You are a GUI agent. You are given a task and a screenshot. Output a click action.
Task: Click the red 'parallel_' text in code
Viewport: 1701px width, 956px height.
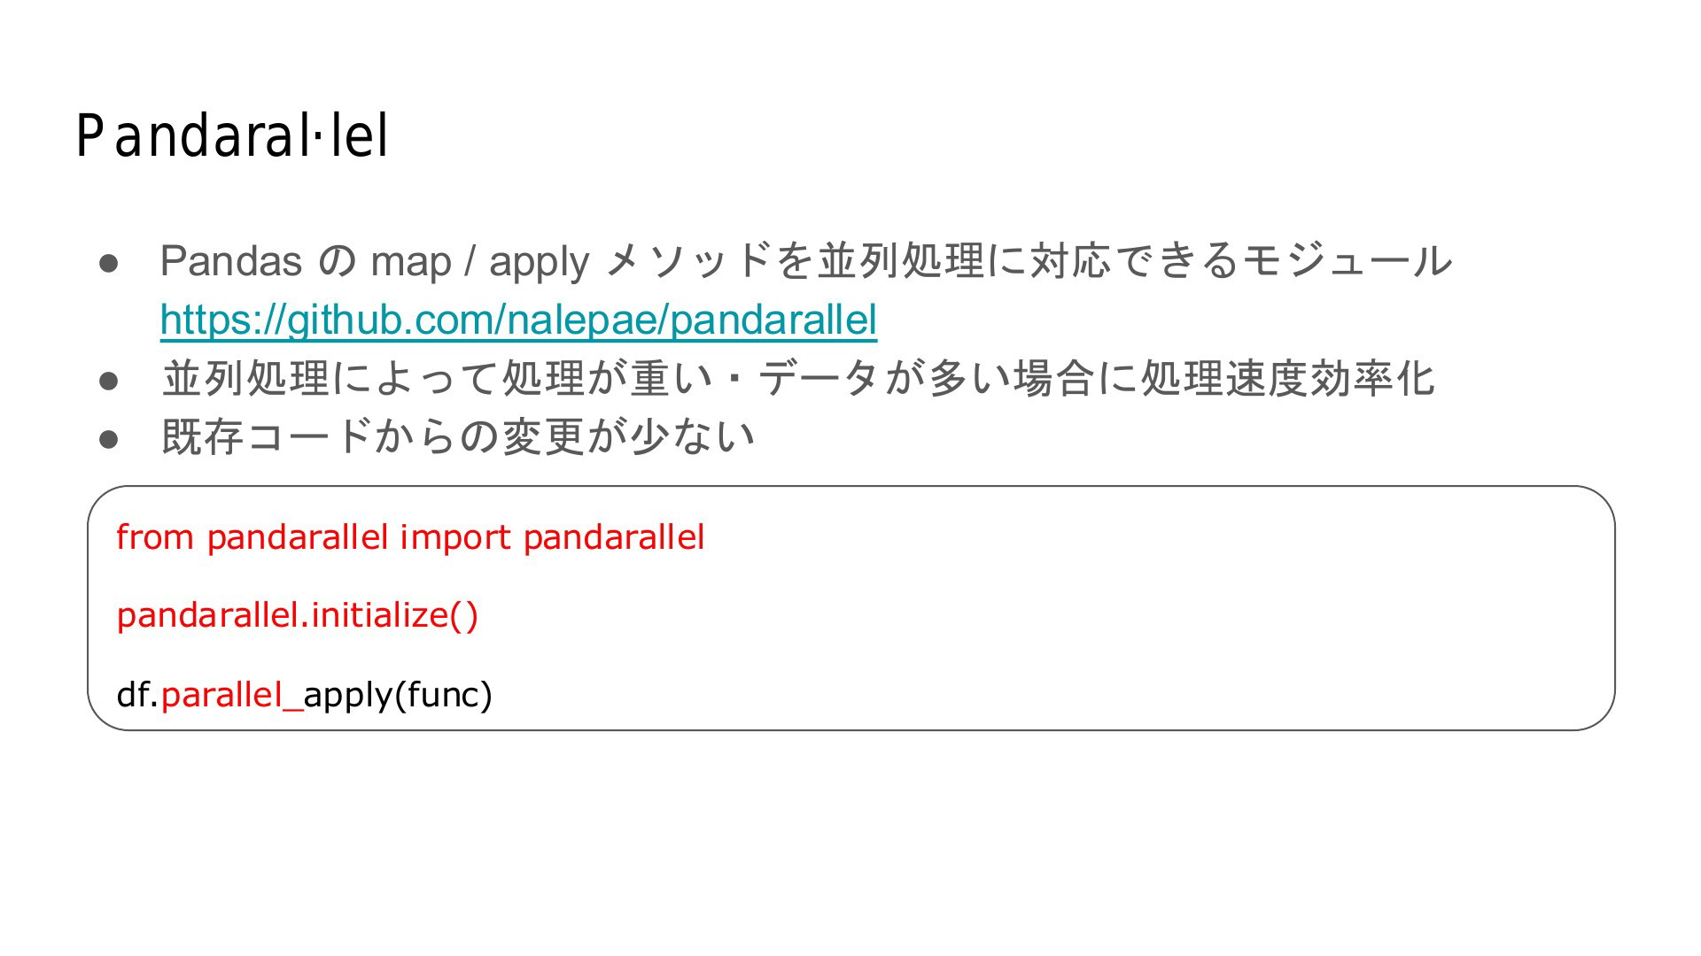click(x=232, y=695)
